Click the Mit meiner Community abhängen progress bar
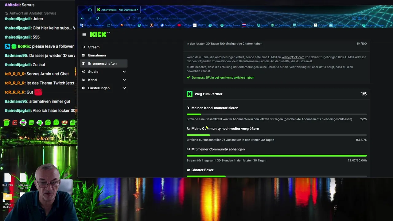This screenshot has width=393, height=221. 276,156
